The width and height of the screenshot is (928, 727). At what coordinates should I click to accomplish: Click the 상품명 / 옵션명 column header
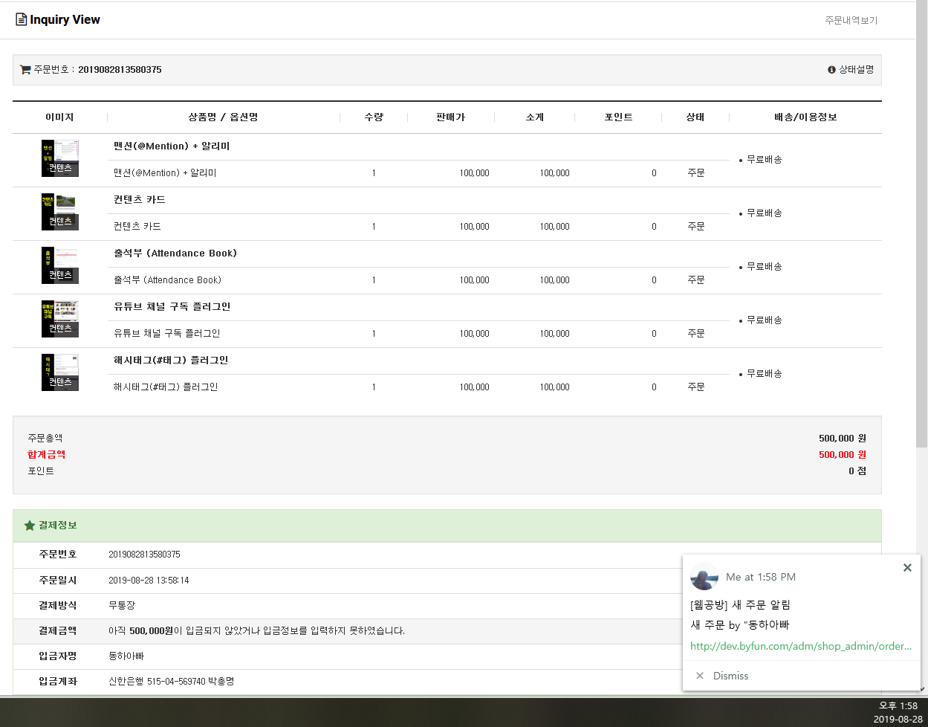(x=223, y=117)
